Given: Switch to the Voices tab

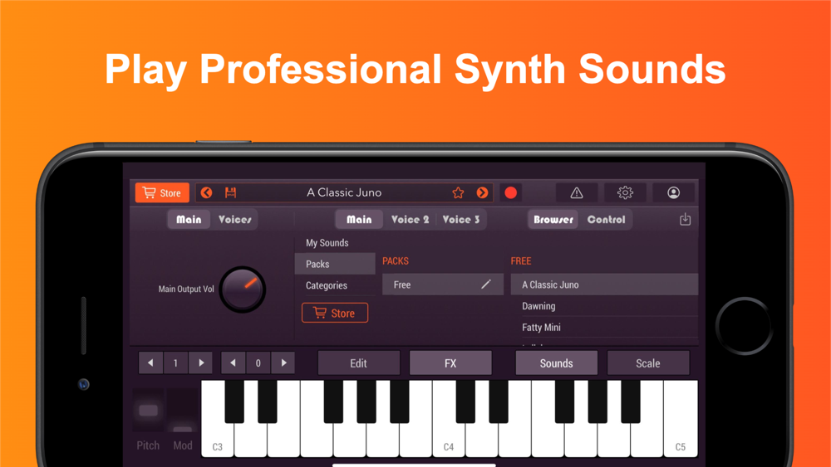Looking at the screenshot, I should tap(234, 220).
